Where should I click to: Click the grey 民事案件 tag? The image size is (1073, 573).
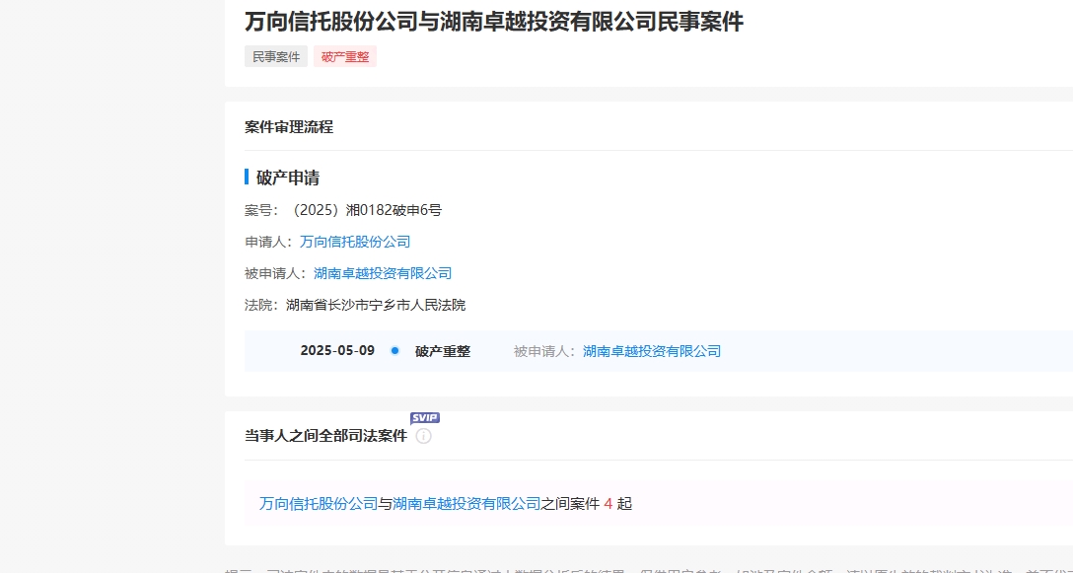coord(276,57)
